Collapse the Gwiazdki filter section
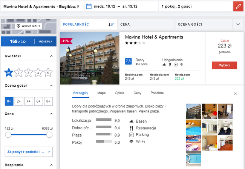 [x=51, y=56]
